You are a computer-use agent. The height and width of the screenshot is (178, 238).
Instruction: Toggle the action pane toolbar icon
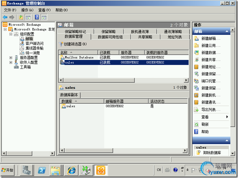44,17
